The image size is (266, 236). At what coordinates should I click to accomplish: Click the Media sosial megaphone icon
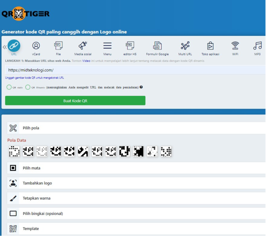pos(83,46)
